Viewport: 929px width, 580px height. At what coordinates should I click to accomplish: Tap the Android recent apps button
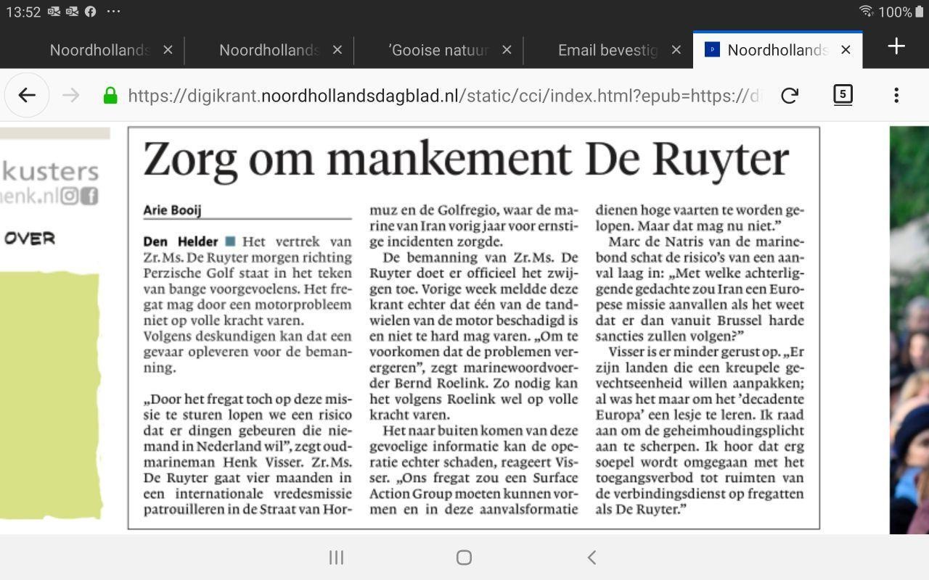336,557
